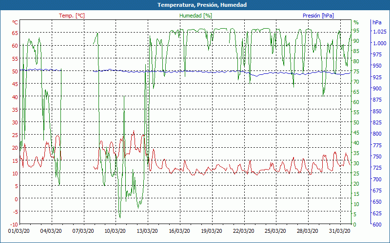Click the date label 19/03/20
390x243 pixels.
click(211, 231)
